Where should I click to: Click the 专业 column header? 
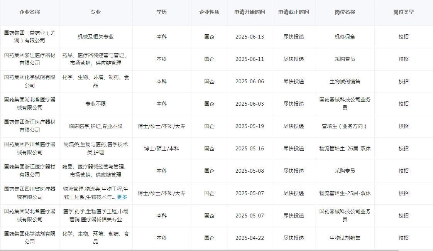(96, 12)
